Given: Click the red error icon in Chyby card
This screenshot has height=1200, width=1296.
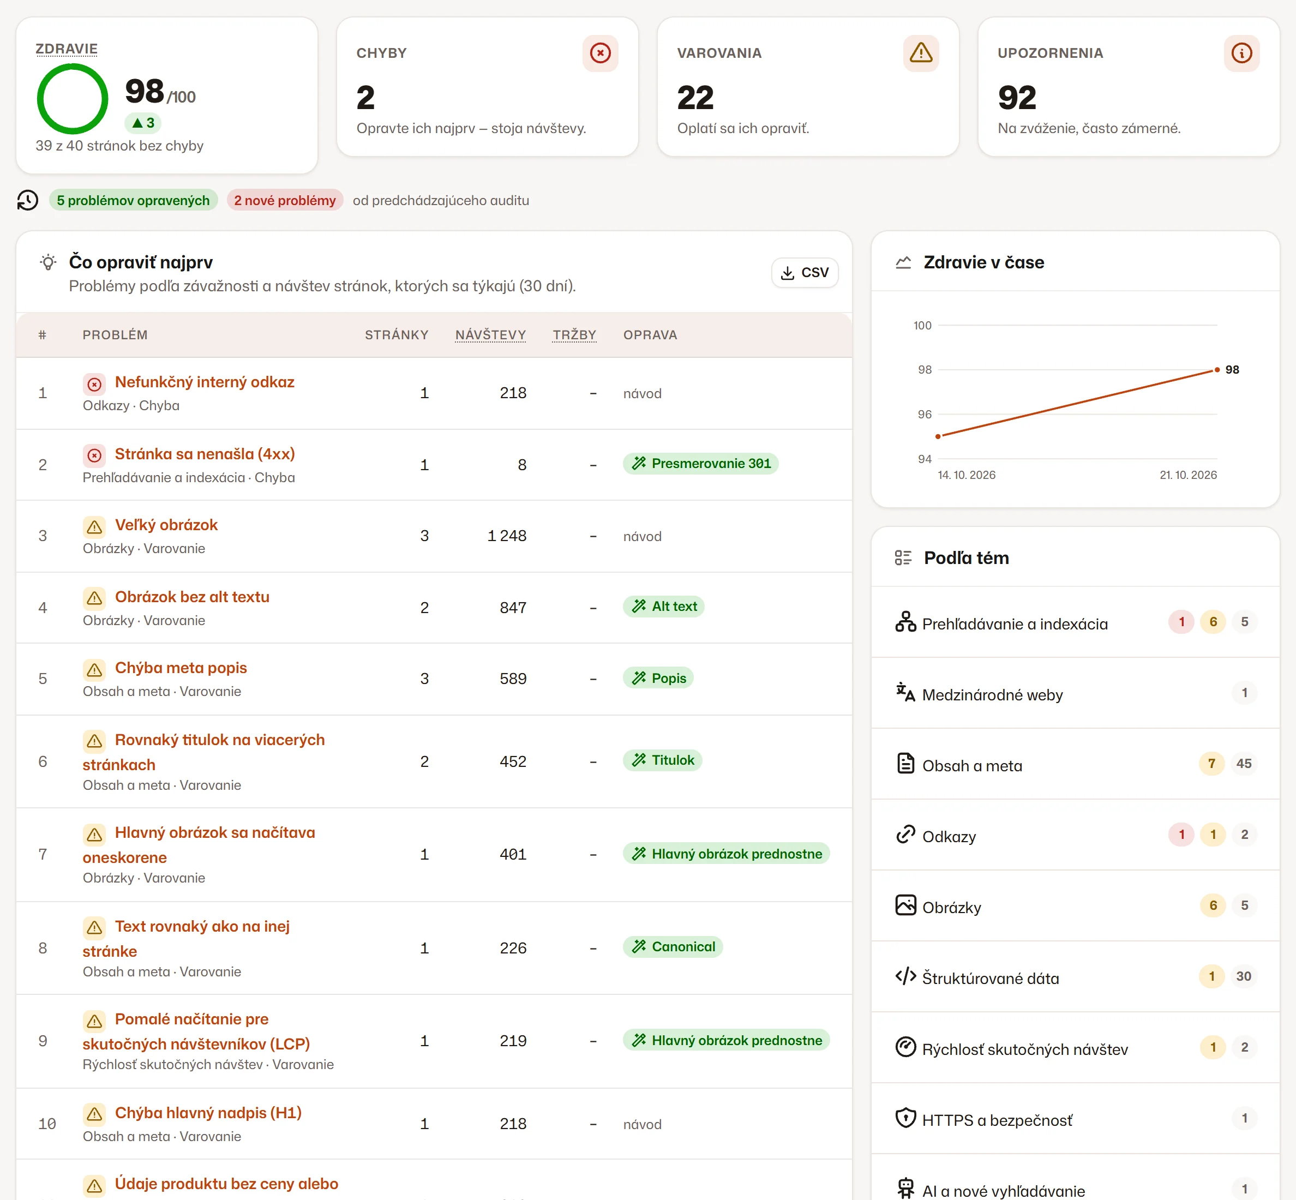Looking at the screenshot, I should (600, 53).
